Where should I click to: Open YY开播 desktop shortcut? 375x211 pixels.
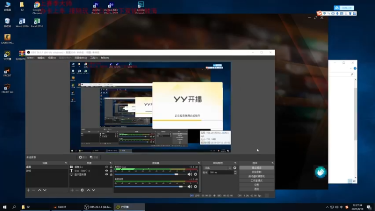click(x=7, y=56)
